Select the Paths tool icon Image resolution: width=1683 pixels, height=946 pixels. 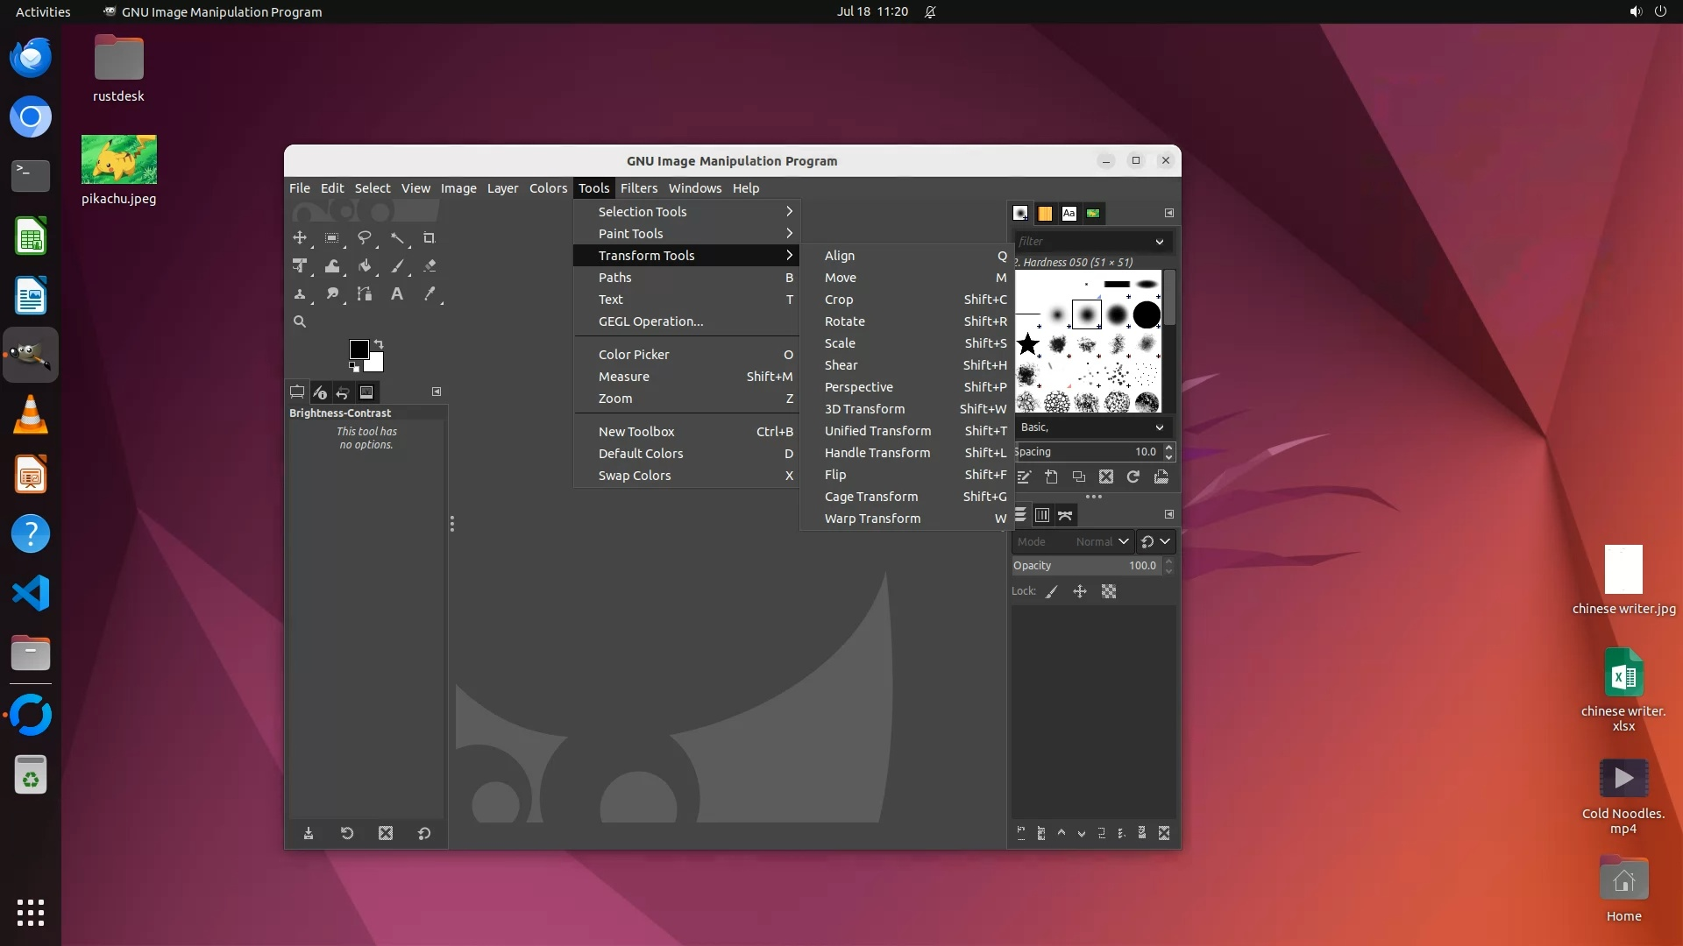click(x=364, y=294)
